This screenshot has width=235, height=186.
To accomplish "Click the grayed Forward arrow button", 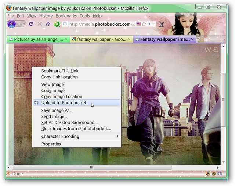I will [19, 24].
